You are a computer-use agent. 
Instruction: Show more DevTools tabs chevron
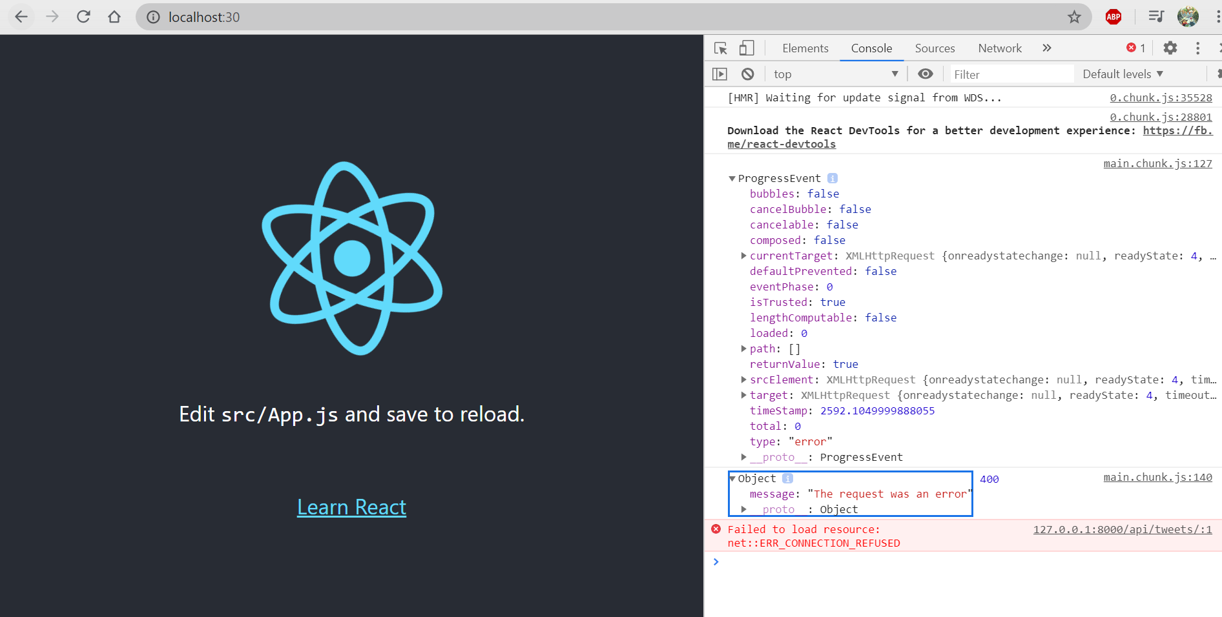coord(1047,48)
